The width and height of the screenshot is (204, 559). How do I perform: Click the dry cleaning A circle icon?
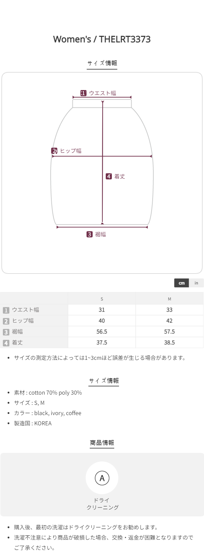102,478
